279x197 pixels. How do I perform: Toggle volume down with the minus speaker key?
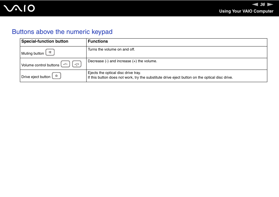pyautogui.click(x=66, y=64)
